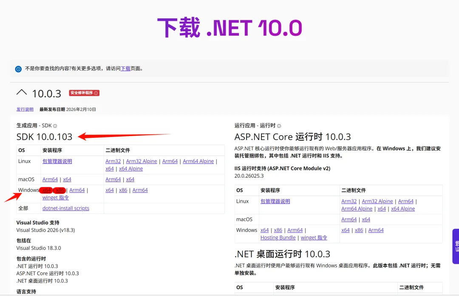The image size is (459, 296).
Task: Download ASP.NET Core Linux Arm64 binary
Action: (406, 201)
